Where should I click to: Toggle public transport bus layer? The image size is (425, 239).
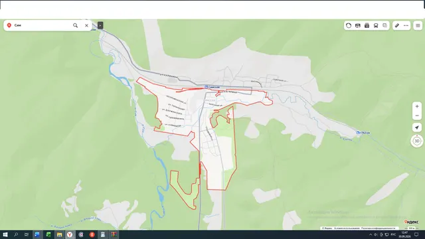[376, 25]
